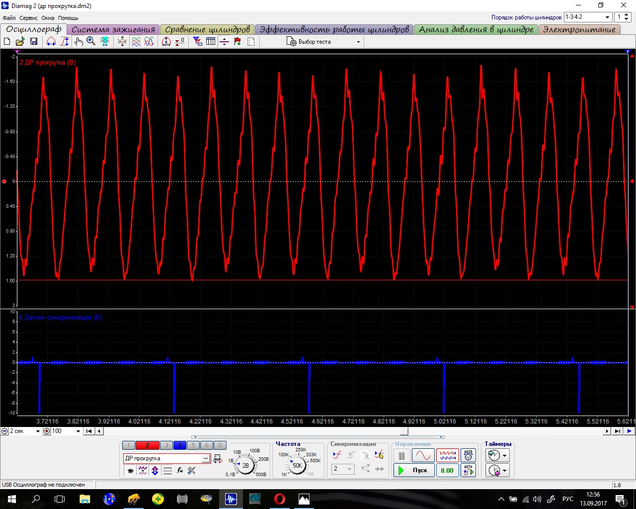The width and height of the screenshot is (636, 509).
Task: Select the hand pan tool
Action: click(x=79, y=42)
